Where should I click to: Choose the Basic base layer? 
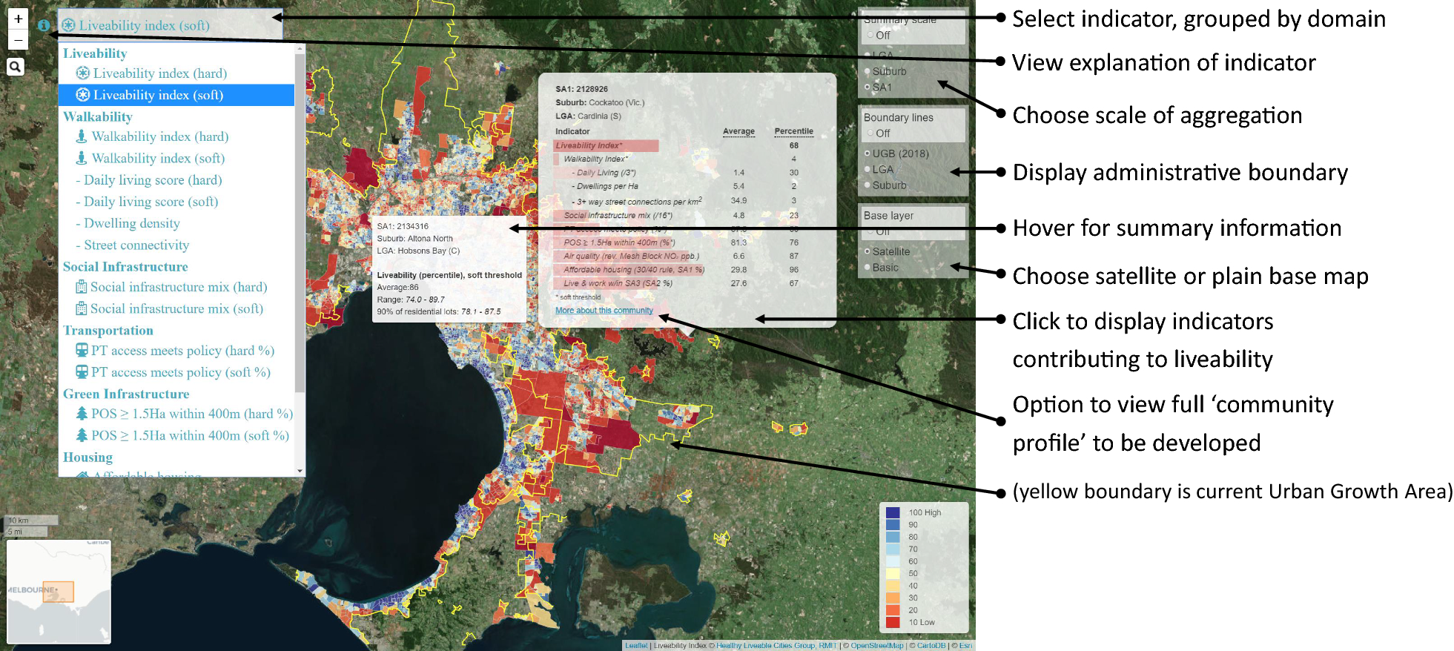[868, 267]
